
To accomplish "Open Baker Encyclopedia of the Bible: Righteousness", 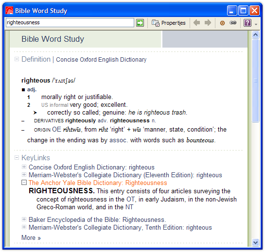I will tap(97, 219).
